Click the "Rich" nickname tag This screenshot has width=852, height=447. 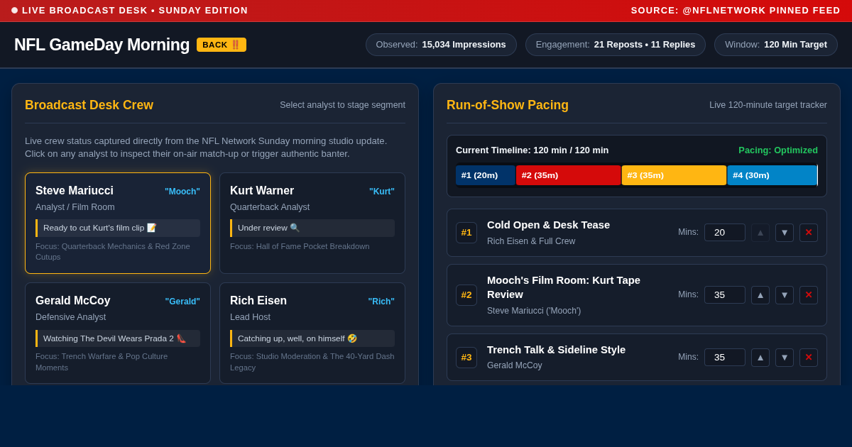(x=381, y=302)
